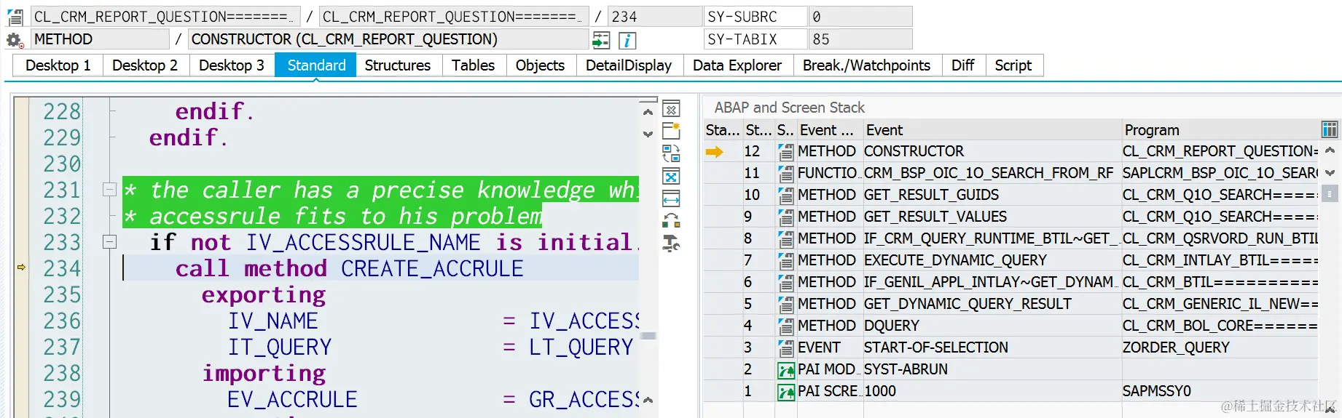Open the Break./Watchpoints tab
The image size is (1342, 418).
866,65
